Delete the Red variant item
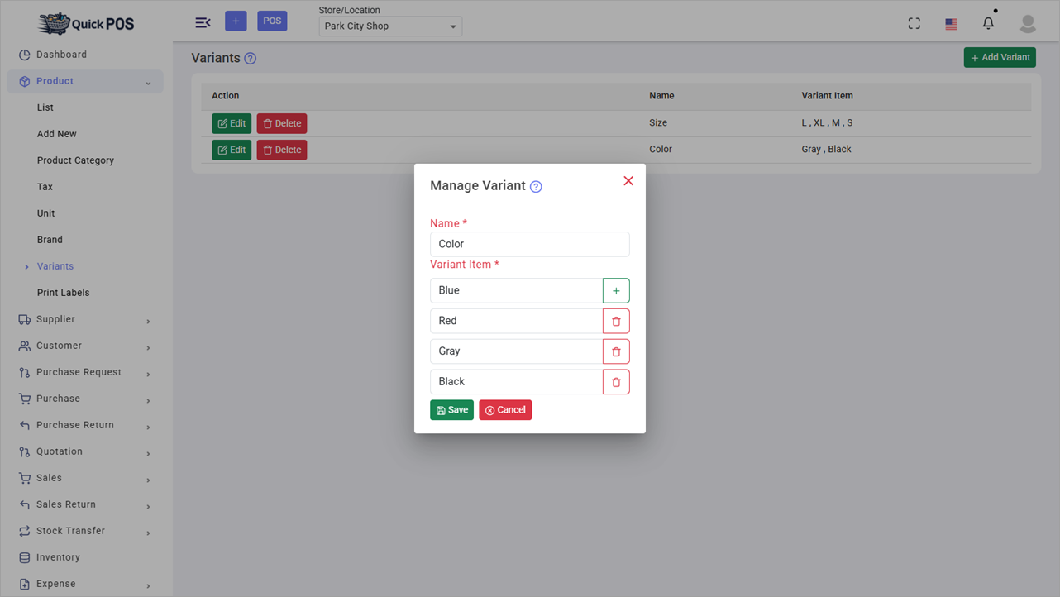The image size is (1060, 597). [x=616, y=321]
